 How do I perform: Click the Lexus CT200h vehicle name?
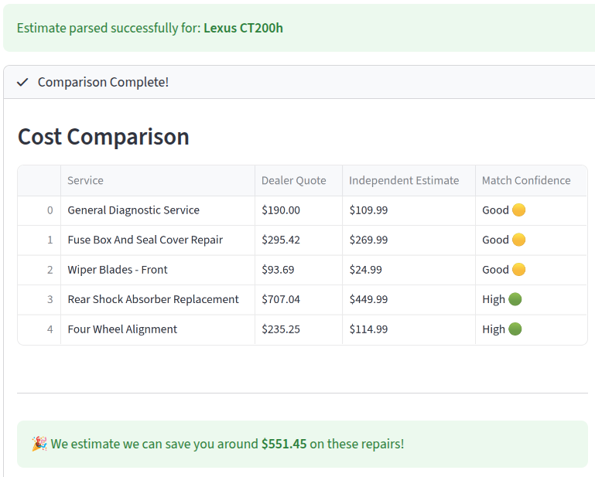(x=243, y=28)
